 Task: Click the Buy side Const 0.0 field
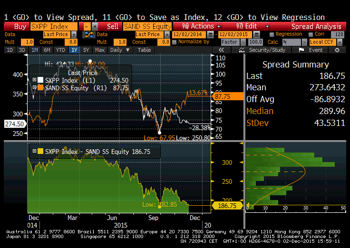(x=71, y=42)
